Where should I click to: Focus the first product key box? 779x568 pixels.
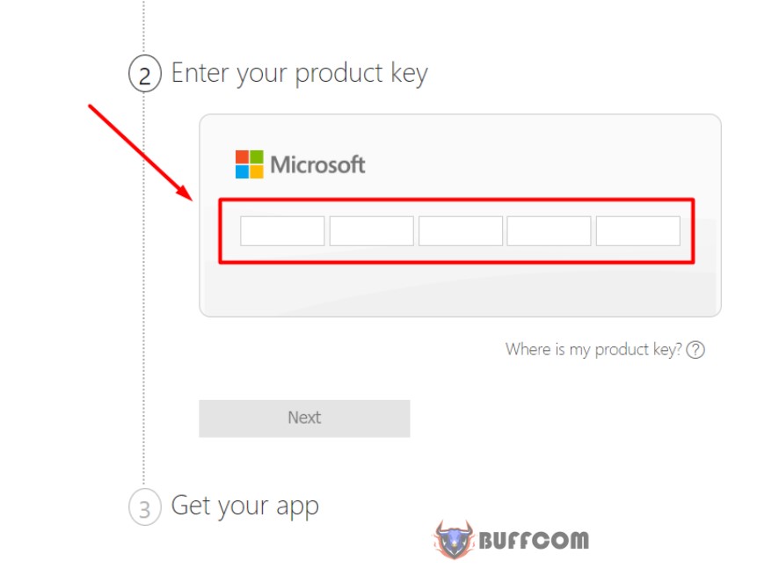(x=282, y=231)
